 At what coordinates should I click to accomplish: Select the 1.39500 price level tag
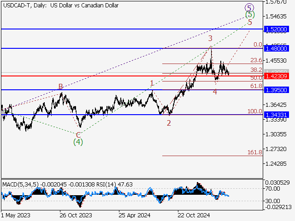point(277,90)
